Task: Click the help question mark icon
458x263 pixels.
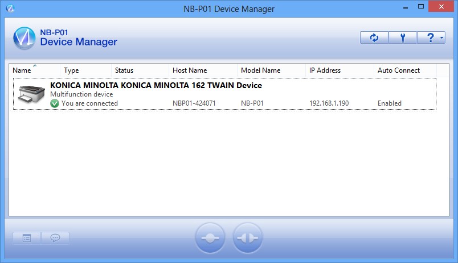Action: coord(430,37)
